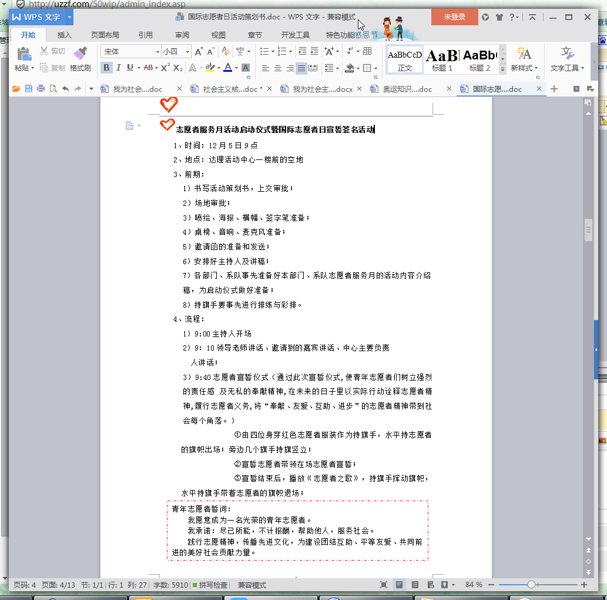607x600 pixels.
Task: Align text left
Action: pos(265,68)
